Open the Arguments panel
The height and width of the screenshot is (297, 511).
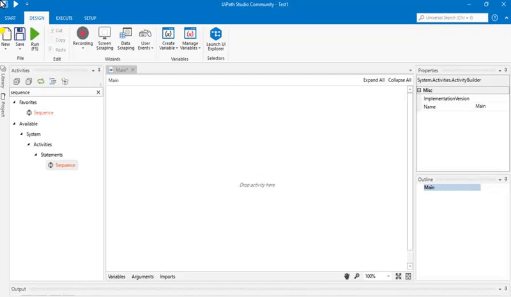[x=142, y=277]
